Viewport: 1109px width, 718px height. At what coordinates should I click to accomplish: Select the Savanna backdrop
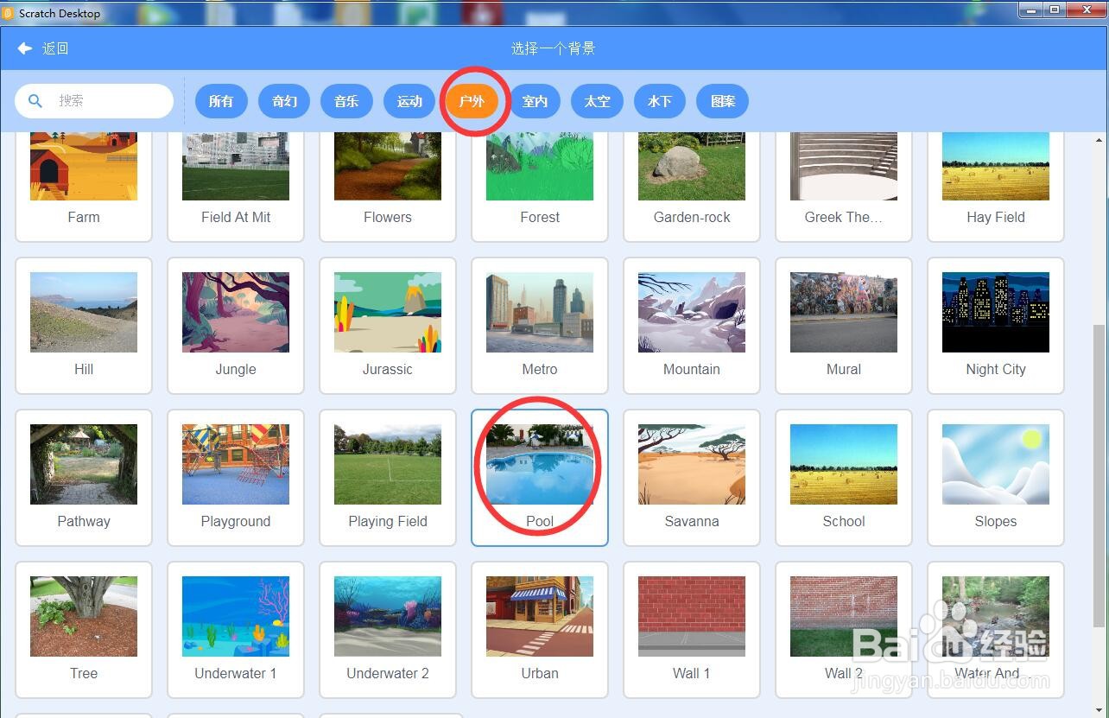692,478
